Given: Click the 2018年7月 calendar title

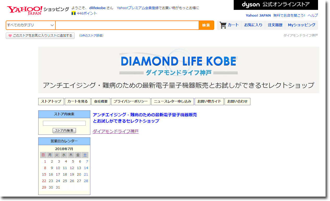Looking at the screenshot, I should tap(64, 149).
